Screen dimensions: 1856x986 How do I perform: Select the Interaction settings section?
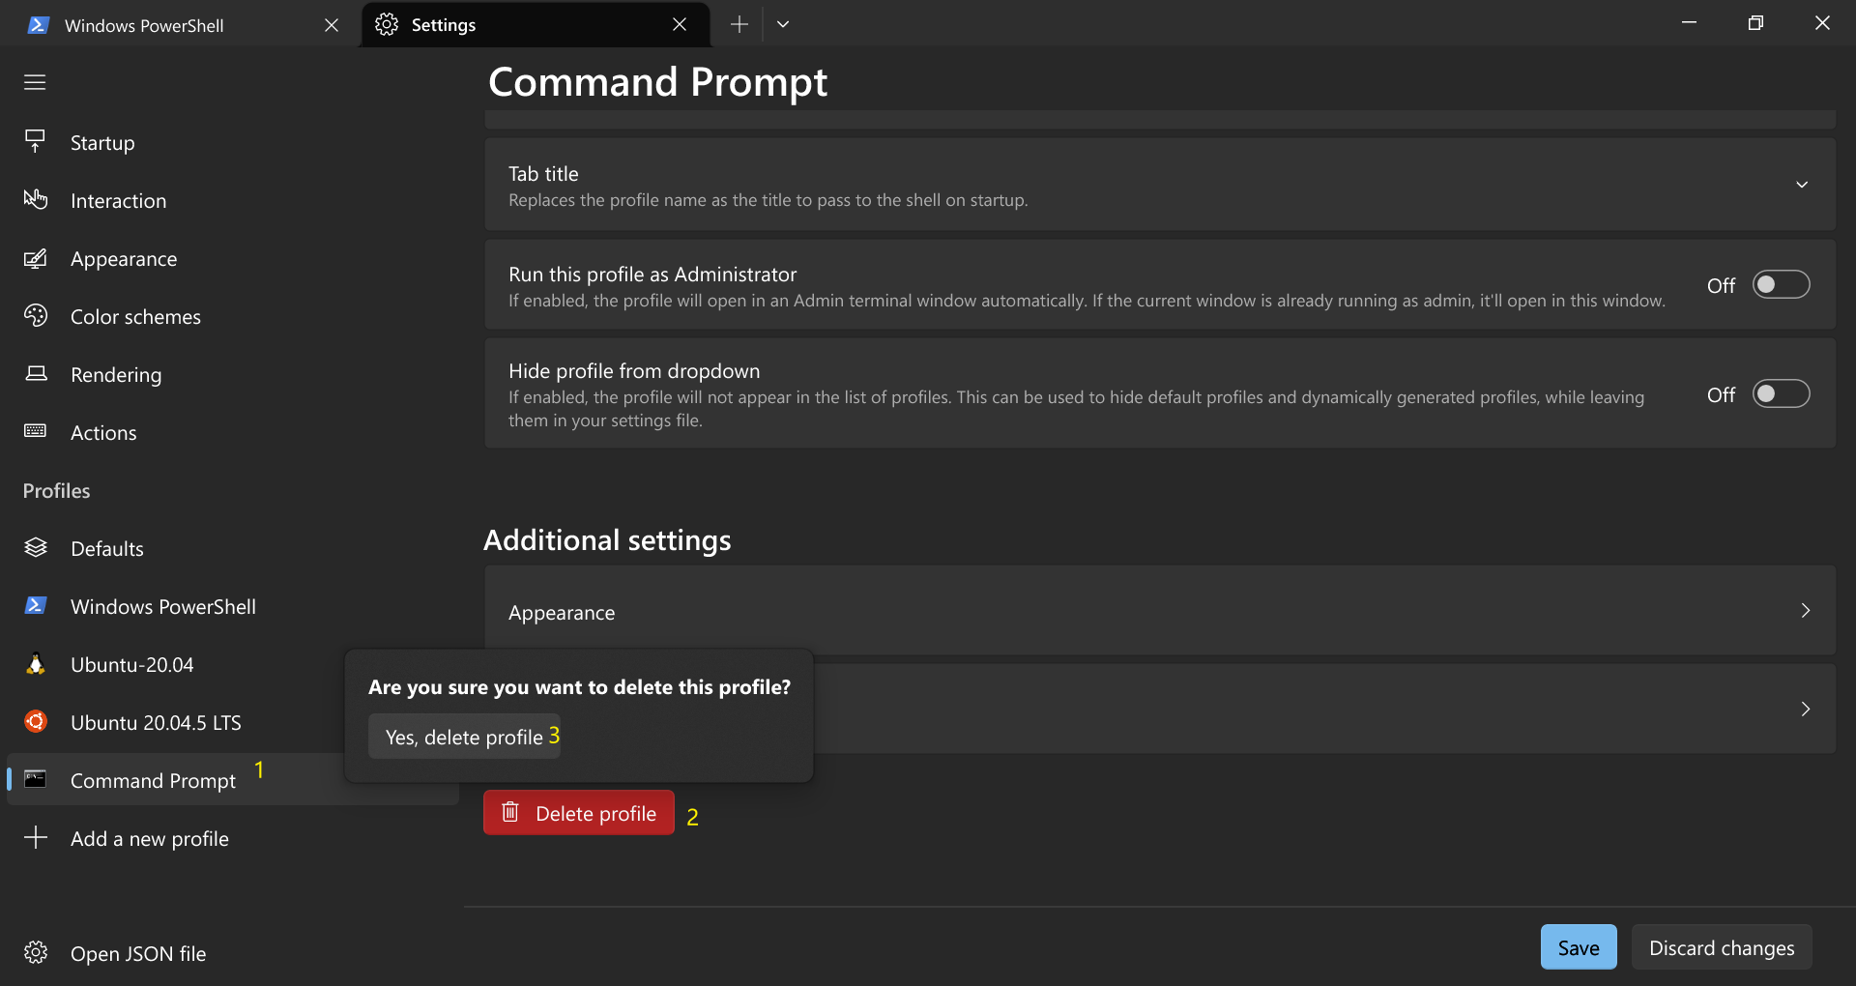click(35, 200)
